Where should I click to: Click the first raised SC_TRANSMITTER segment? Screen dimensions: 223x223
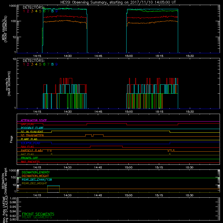coord(88,134)
